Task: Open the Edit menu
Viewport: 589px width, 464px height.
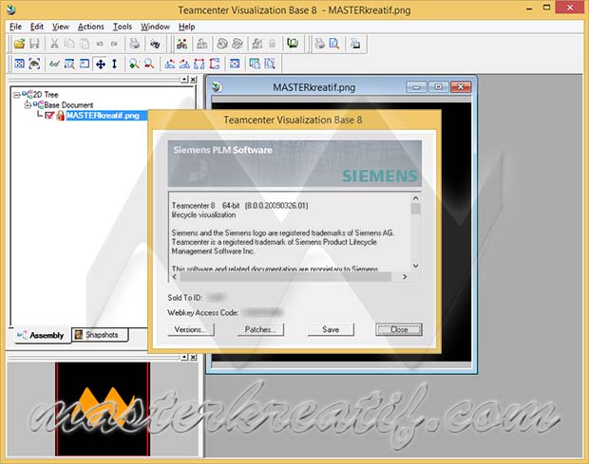Action: click(x=37, y=27)
